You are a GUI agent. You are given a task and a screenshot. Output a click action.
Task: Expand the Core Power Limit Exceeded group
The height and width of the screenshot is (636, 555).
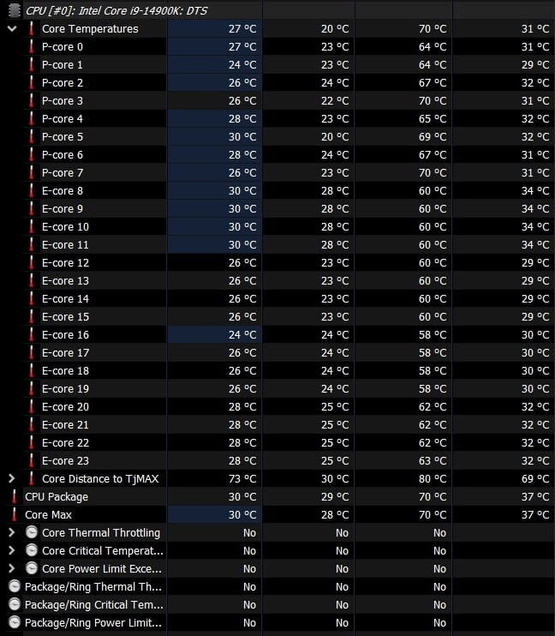tap(12, 568)
